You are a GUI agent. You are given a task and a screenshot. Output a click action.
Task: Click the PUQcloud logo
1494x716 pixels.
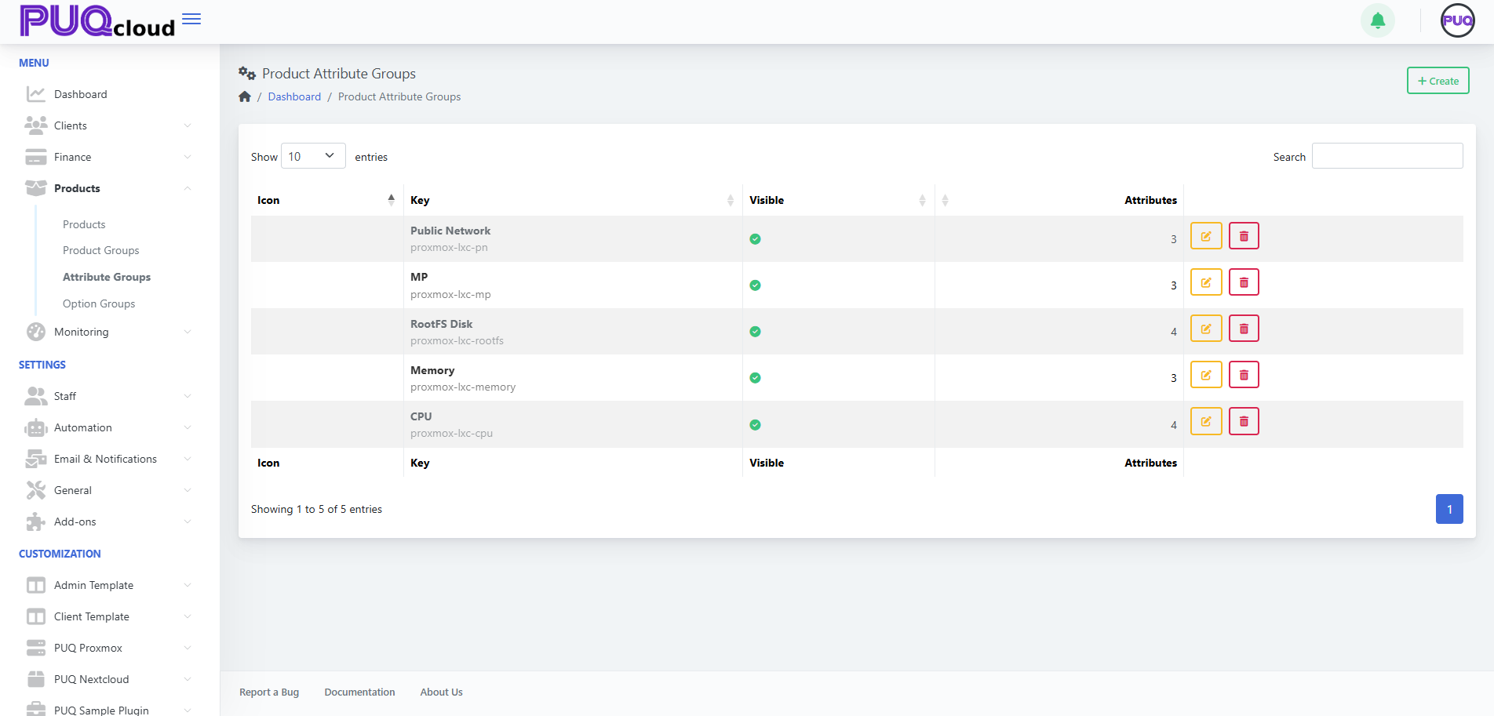click(97, 21)
